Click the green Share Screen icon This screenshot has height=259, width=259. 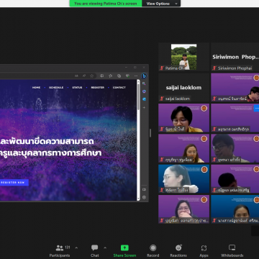tap(124, 247)
